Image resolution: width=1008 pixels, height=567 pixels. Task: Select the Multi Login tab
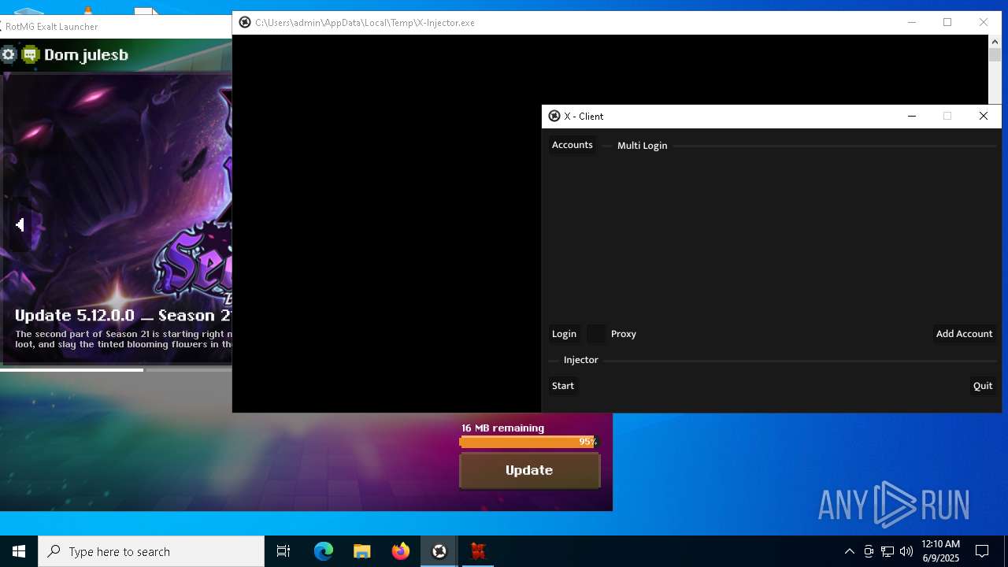(x=643, y=146)
